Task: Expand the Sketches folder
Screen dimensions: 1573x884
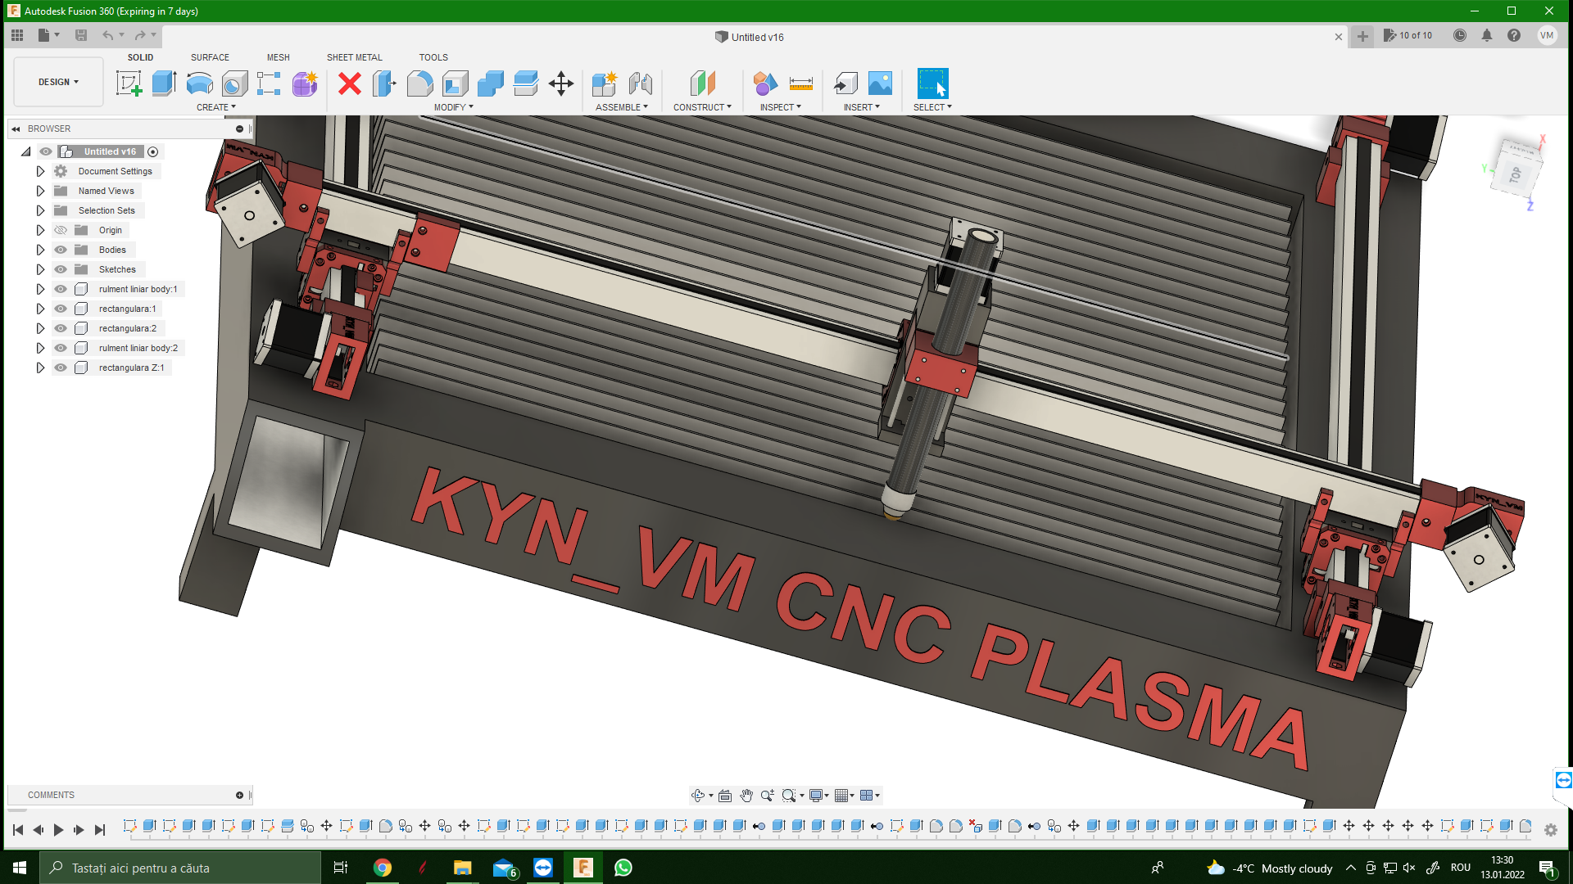Action: tap(40, 269)
